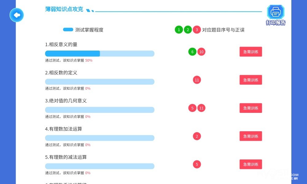307x184 pixels.
Task: Open question 11 for 绝对值的几何意义
Action: [x=201, y=108]
